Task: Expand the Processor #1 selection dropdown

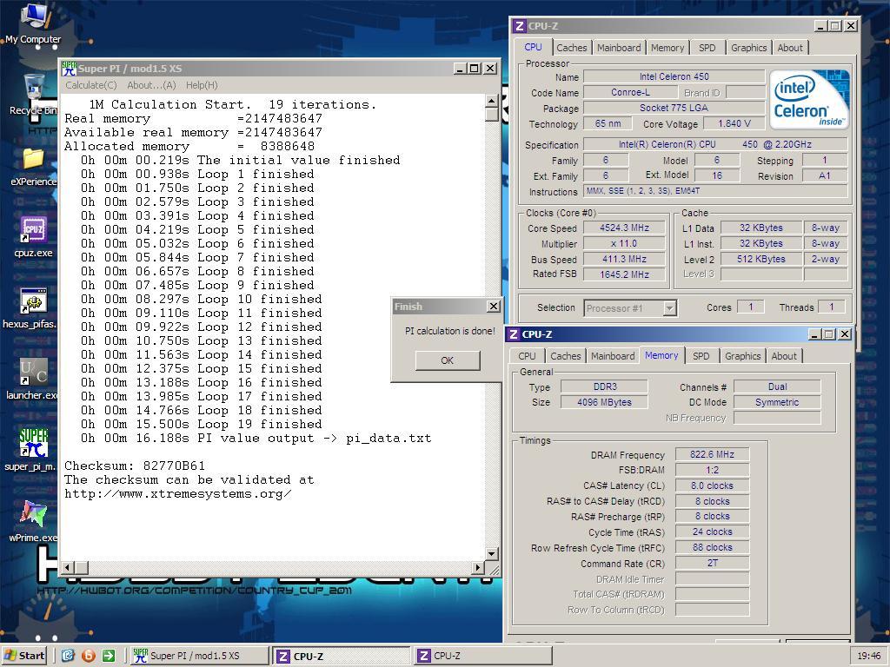Action: 670,308
